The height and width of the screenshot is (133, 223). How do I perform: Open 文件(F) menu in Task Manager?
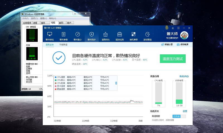pos(25,18)
